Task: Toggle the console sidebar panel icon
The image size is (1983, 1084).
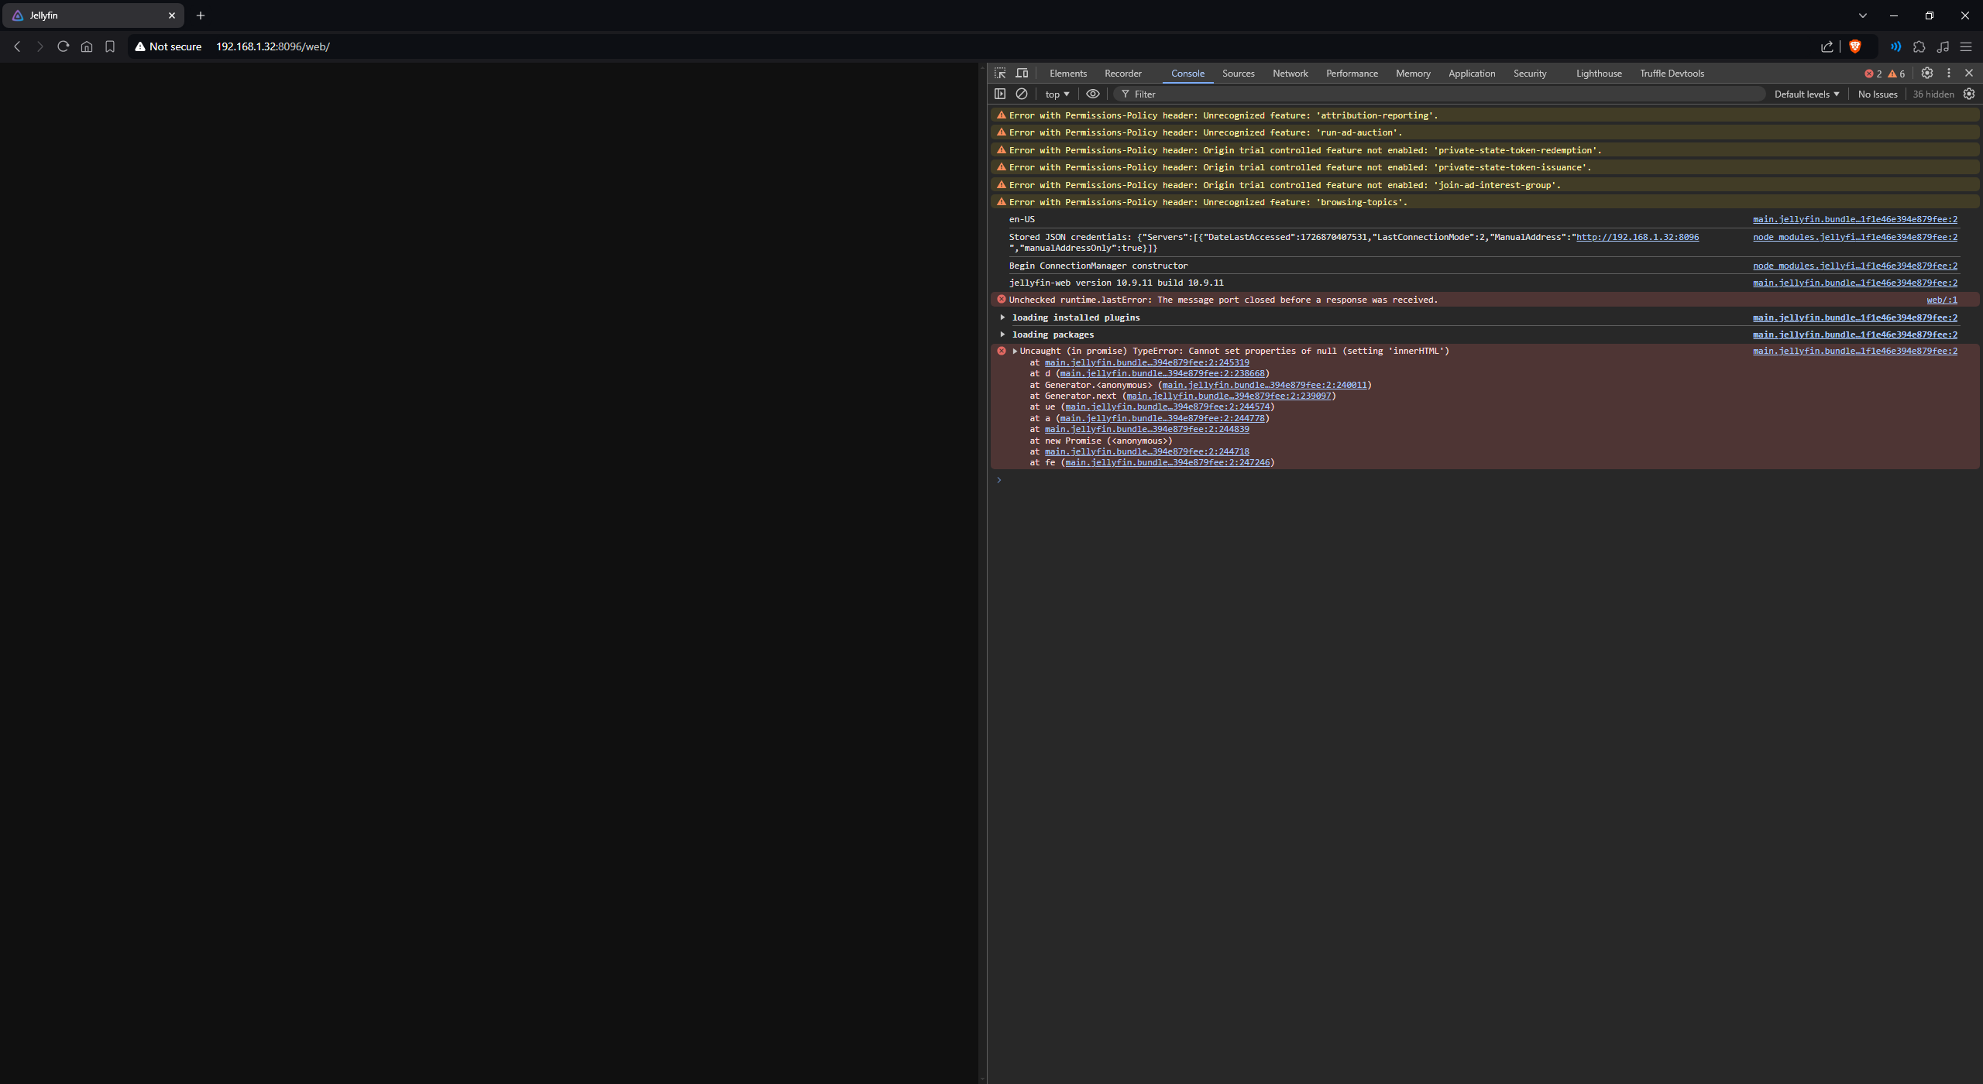Action: click(x=1000, y=94)
